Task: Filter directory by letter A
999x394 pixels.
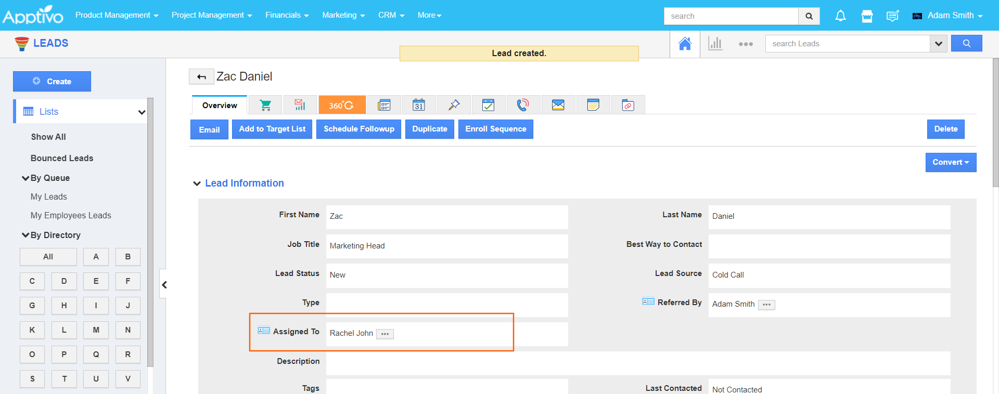Action: coord(96,257)
